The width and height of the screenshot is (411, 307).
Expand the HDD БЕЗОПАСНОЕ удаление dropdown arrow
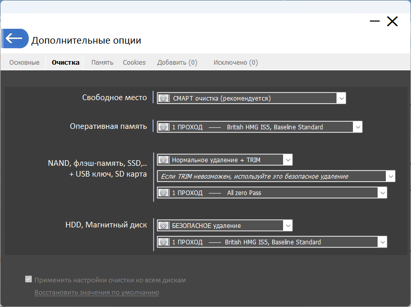tap(288, 225)
